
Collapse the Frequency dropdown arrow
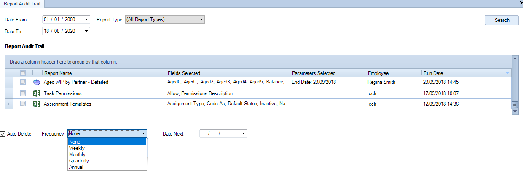(144, 133)
